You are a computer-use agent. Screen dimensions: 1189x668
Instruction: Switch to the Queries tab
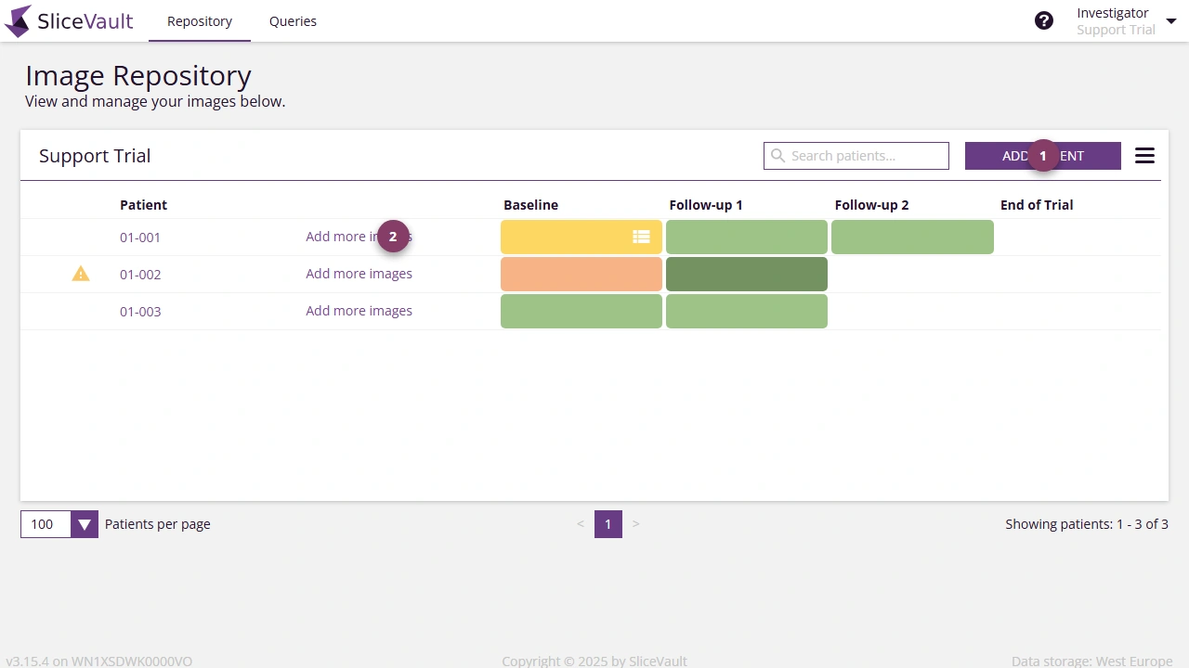tap(293, 20)
